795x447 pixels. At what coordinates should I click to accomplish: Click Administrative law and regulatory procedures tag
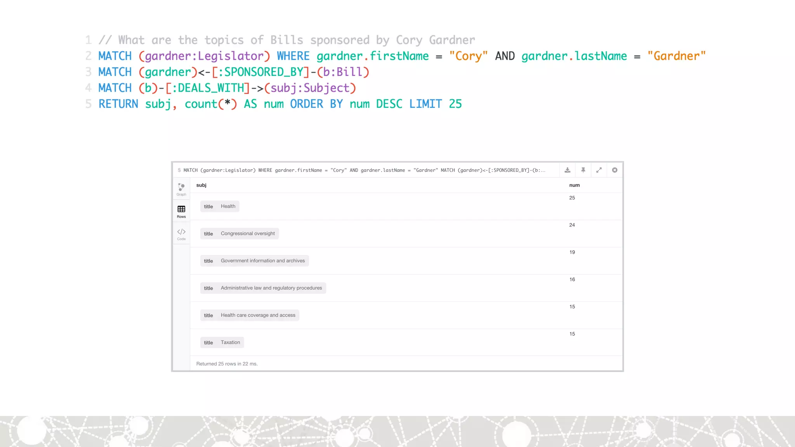tap(263, 288)
